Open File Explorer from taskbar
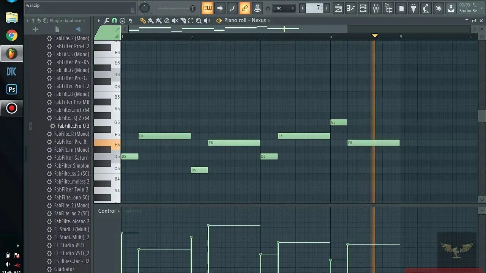The image size is (486, 273). point(11,17)
